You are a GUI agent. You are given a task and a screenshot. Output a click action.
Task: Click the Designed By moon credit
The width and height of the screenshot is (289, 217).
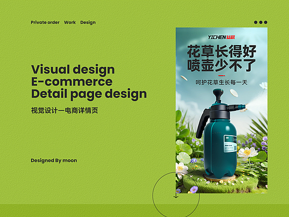pyautogui.click(x=54, y=160)
